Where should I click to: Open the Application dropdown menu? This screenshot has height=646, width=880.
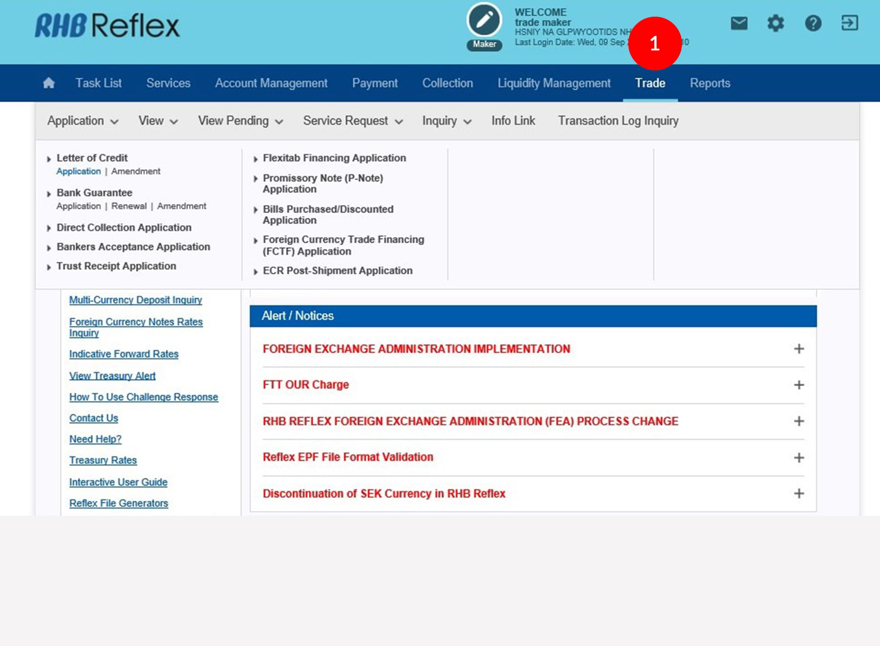coord(83,121)
